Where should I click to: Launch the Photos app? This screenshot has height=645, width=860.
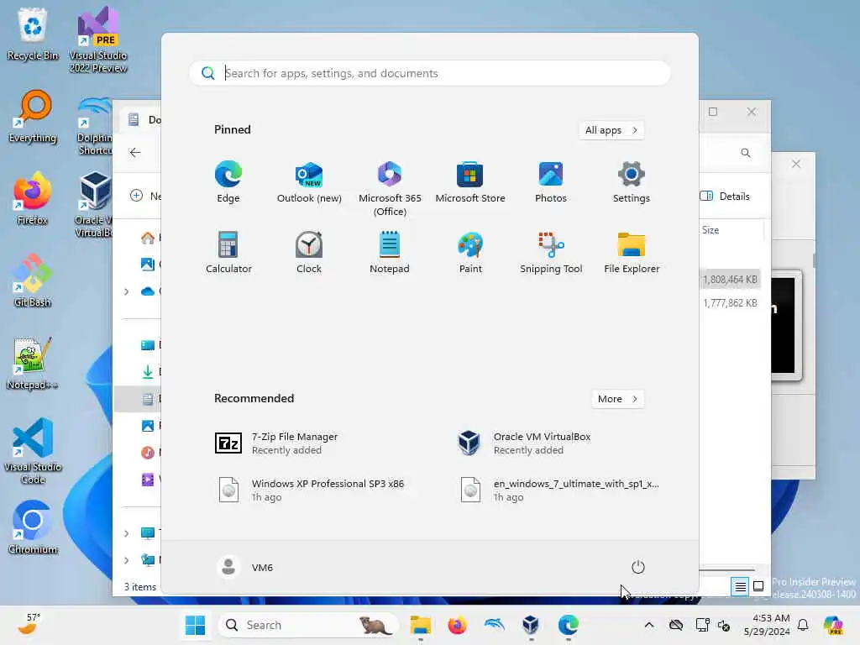coord(551,182)
